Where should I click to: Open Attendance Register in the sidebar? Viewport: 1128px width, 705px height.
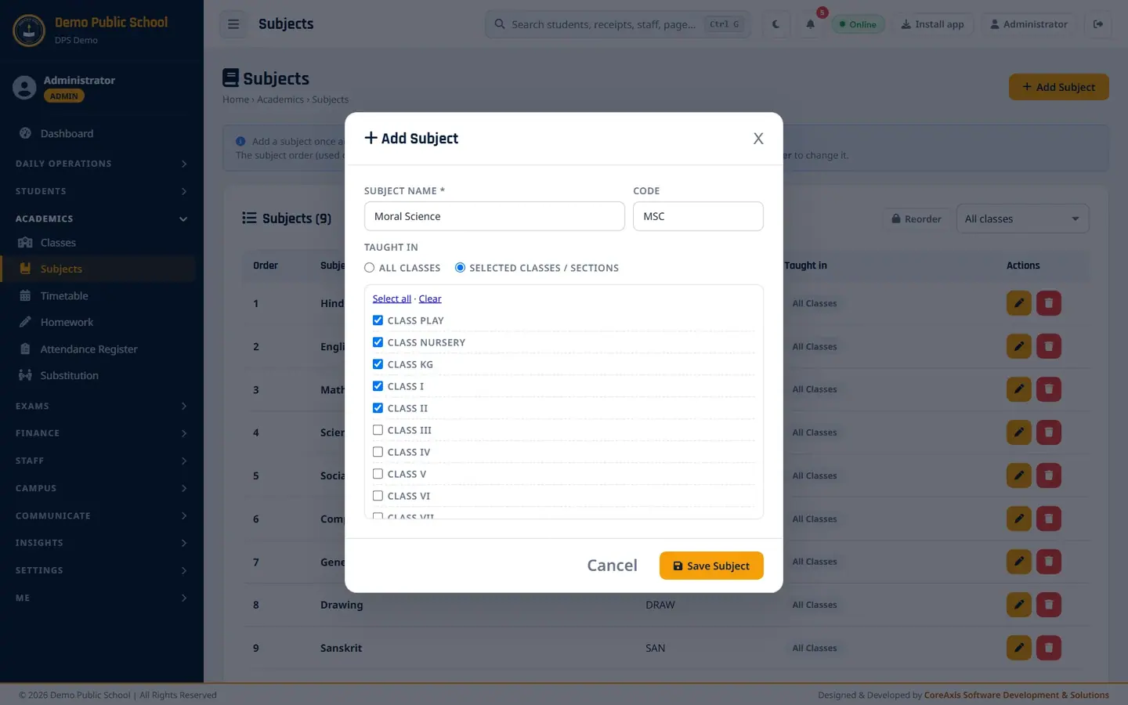98,349
